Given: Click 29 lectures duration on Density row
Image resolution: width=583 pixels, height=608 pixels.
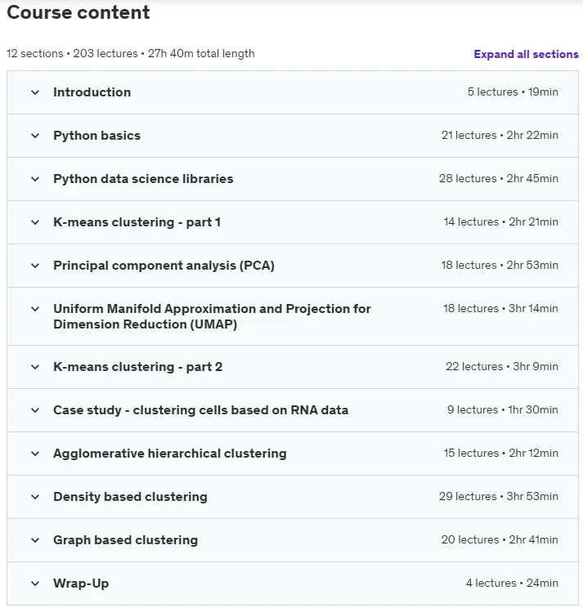Looking at the screenshot, I should pyautogui.click(x=499, y=496).
